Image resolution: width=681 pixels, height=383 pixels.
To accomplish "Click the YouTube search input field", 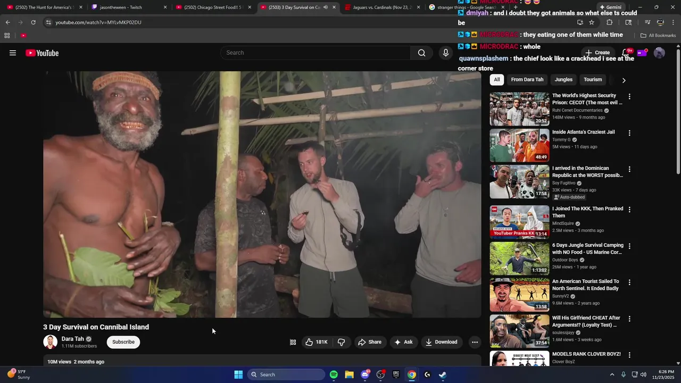I will click(315, 53).
